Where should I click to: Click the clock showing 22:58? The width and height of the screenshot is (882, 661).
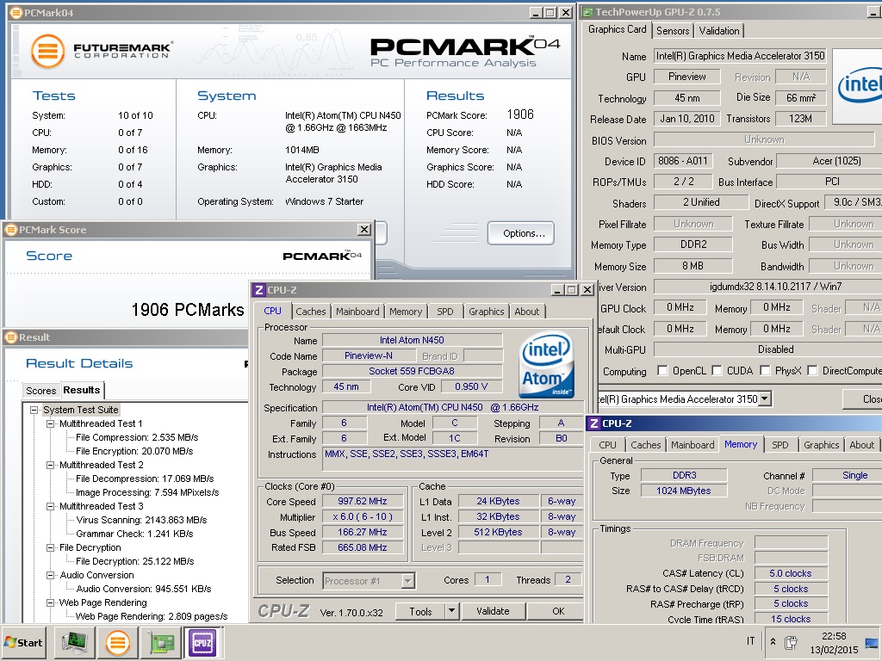(834, 636)
